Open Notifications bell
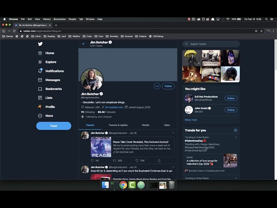 pyautogui.click(x=51, y=71)
